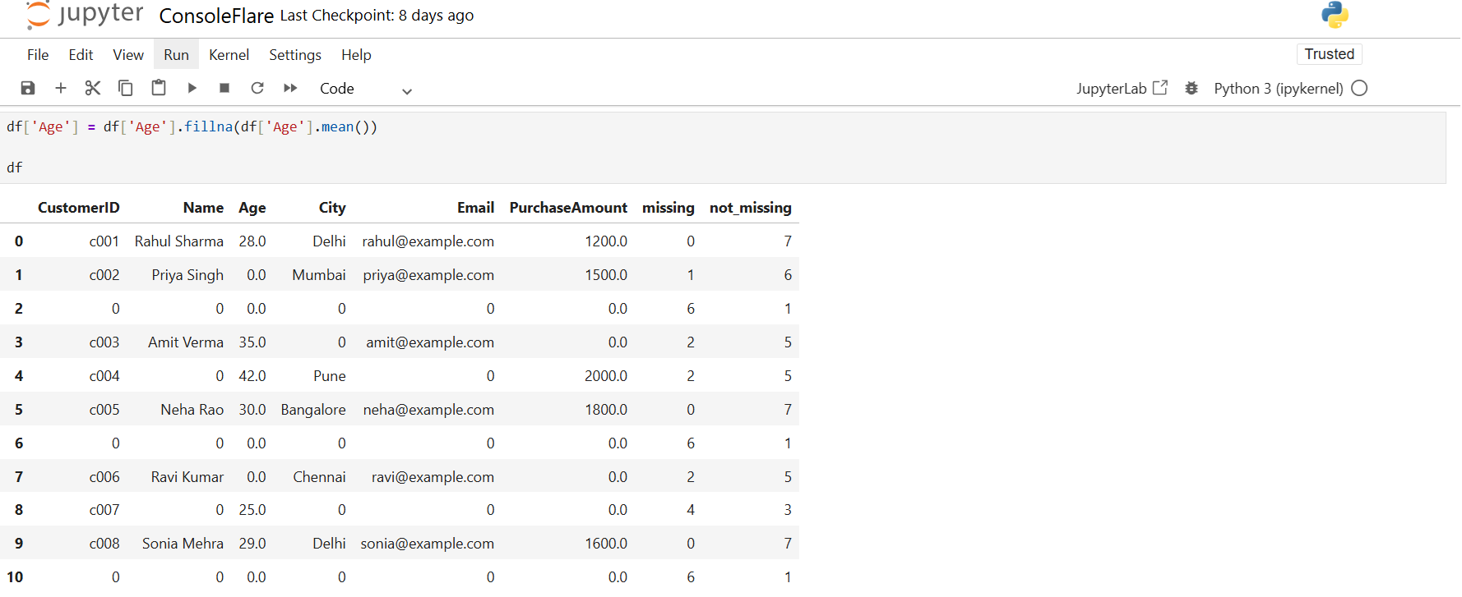Restart kernel and run all cells

pyautogui.click(x=290, y=88)
